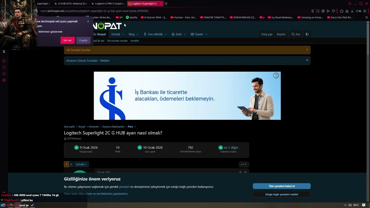The image size is (370, 208).
Task: Click the pin icon in the address bar
Action: [312, 11]
